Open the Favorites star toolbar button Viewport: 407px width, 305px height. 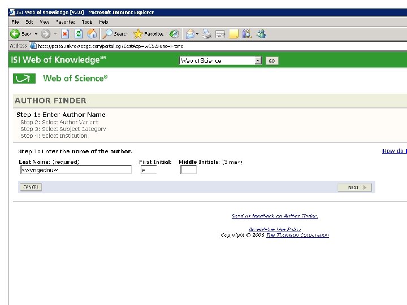(x=148, y=34)
